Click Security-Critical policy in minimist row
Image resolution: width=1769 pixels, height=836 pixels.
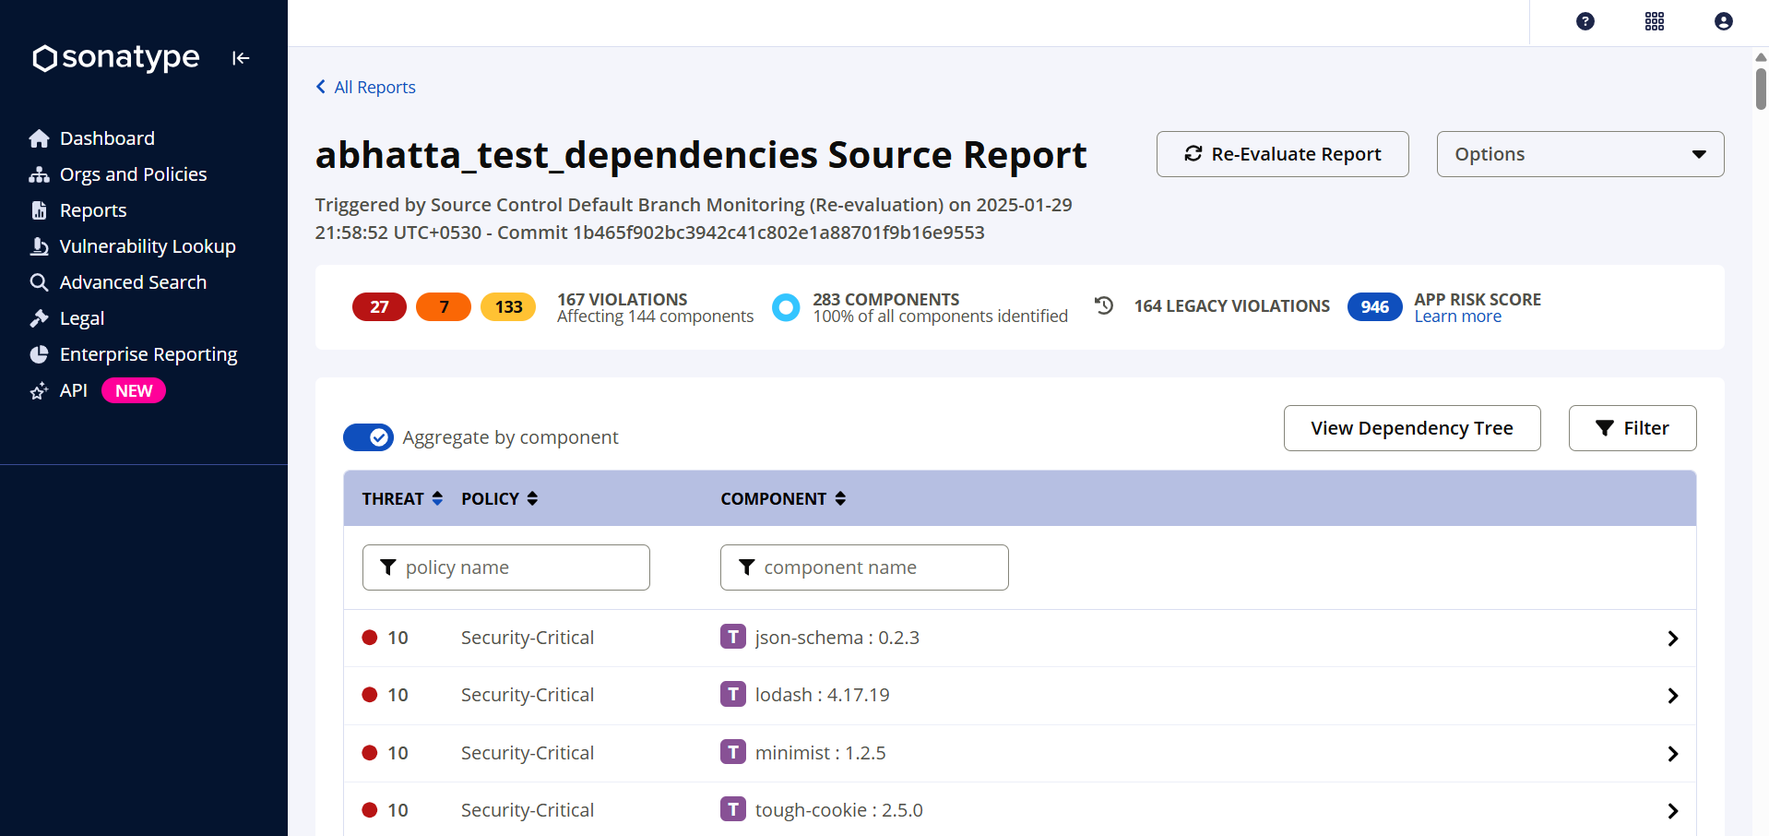[x=528, y=753]
